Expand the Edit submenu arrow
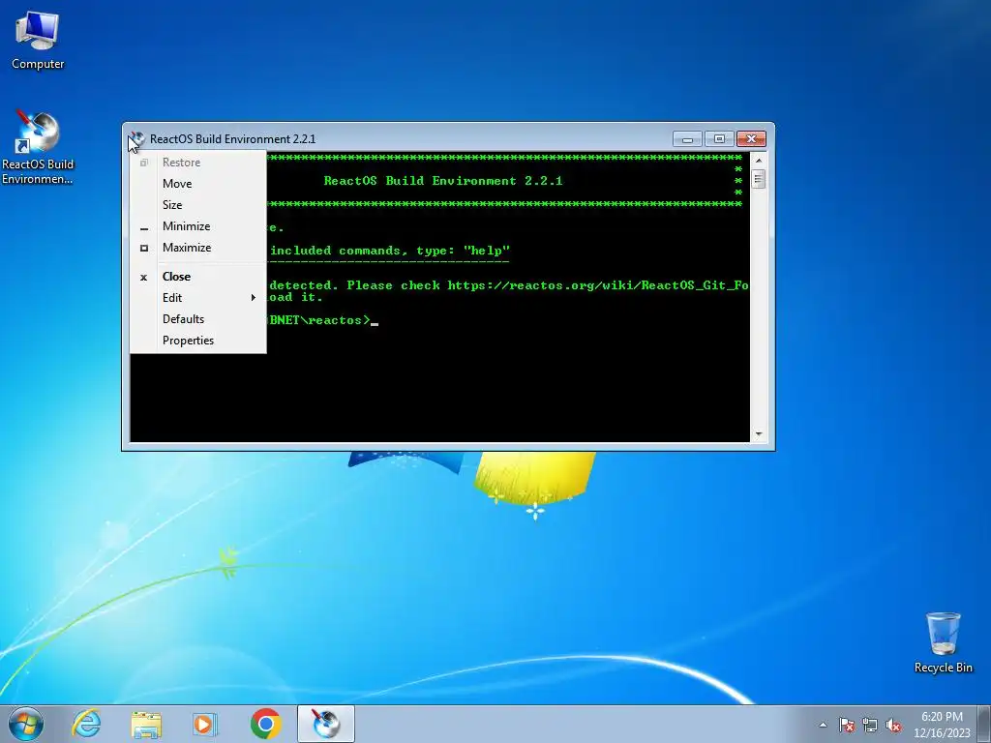This screenshot has height=743, width=991. (253, 298)
